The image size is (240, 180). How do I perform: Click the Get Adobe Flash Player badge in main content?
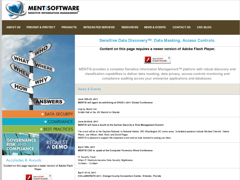tap(157, 60)
